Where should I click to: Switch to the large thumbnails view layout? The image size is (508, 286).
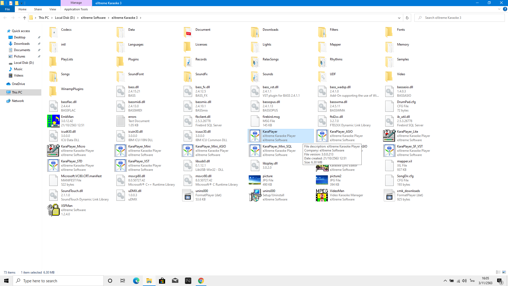(504, 272)
